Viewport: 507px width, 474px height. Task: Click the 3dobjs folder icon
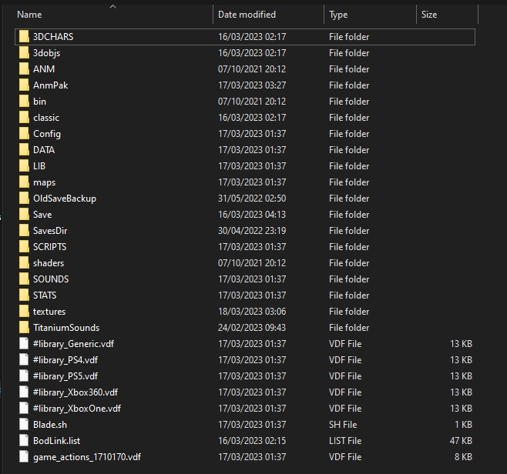[x=24, y=53]
